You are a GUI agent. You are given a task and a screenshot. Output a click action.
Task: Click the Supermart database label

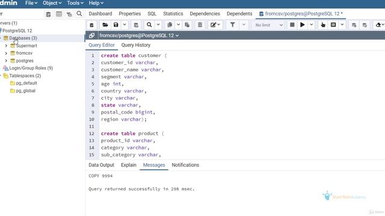click(26, 46)
